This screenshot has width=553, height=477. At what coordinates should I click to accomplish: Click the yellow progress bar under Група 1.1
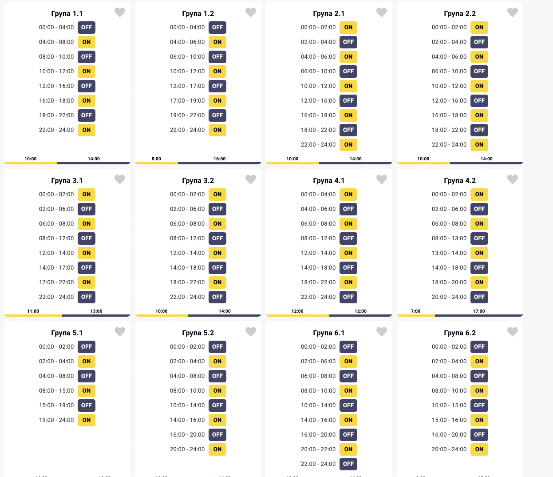pyautogui.click(x=31, y=163)
